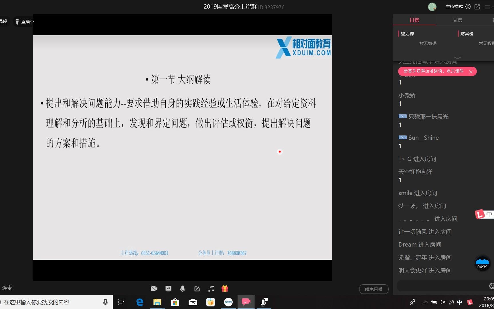Click 'smile 进入房间' chat entry
Screen dimensions: 494x309
418,193
